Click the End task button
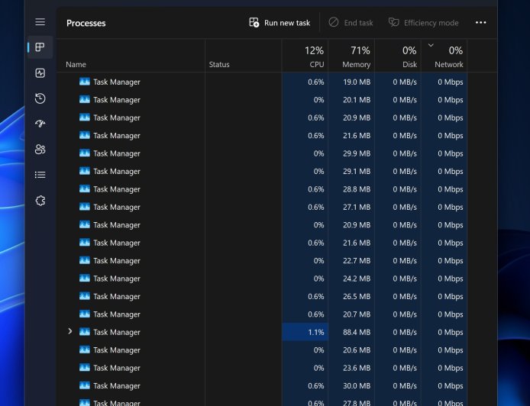 pyautogui.click(x=351, y=23)
